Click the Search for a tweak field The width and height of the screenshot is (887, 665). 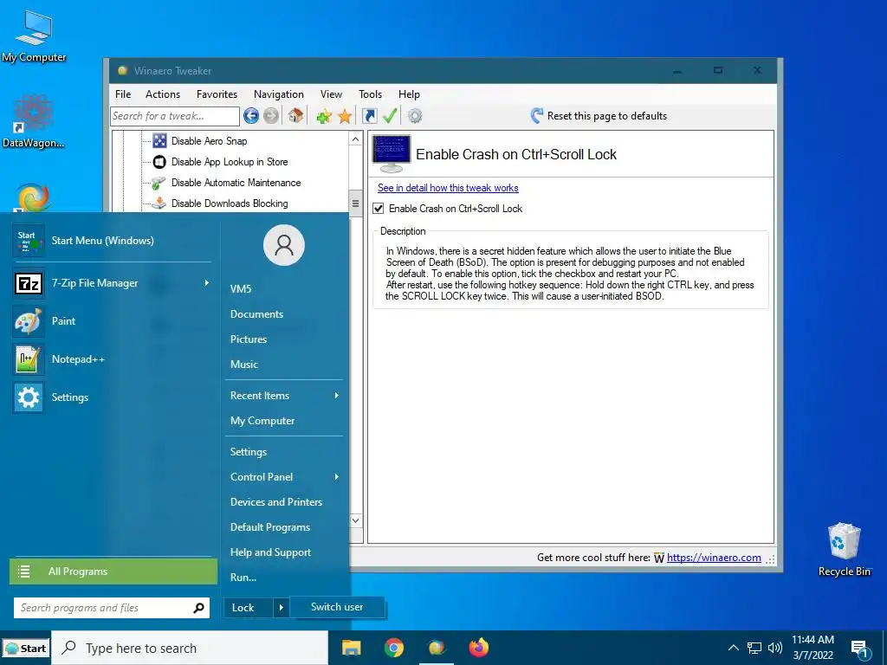point(175,116)
